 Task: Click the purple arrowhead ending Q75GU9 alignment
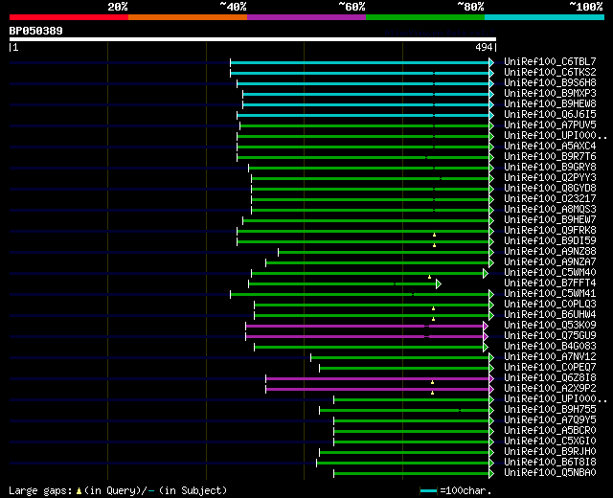coord(486,336)
